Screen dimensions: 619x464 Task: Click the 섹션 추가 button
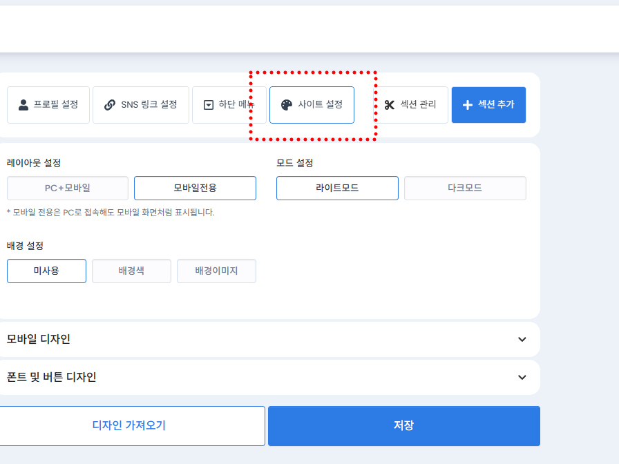(x=488, y=105)
